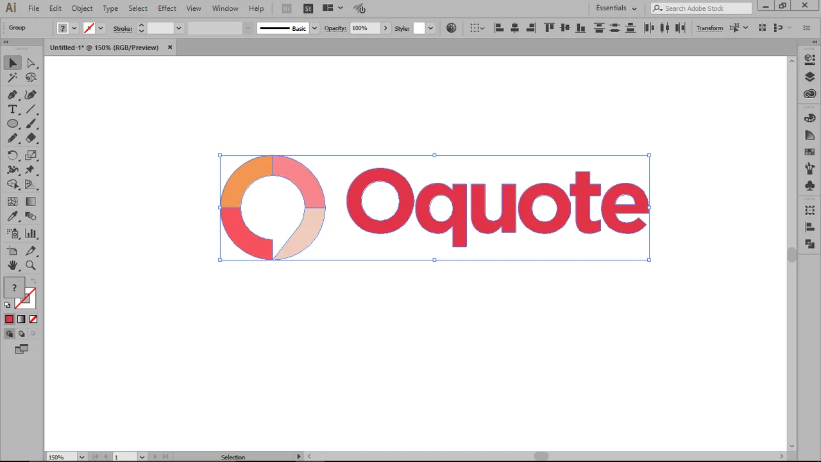Open the Libraries (Creative Cloud) panel
This screenshot has height=462, width=821.
[809, 94]
